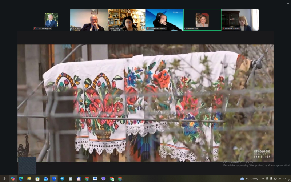Open Zoom from the taskbar
This screenshot has height=182, width=291.
point(54,179)
